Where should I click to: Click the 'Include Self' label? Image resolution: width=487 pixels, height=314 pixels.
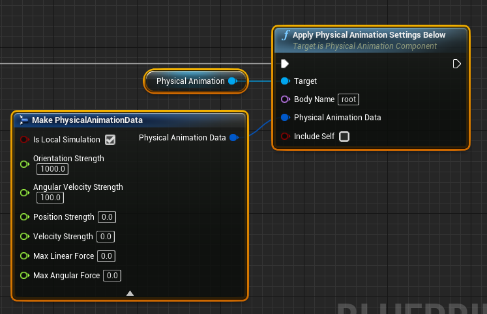314,137
